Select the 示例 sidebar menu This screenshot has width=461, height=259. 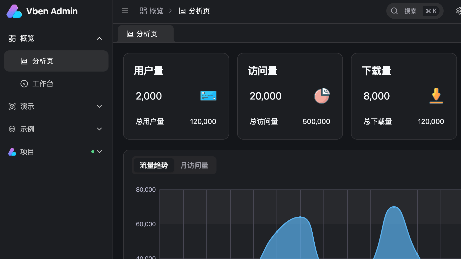point(56,129)
